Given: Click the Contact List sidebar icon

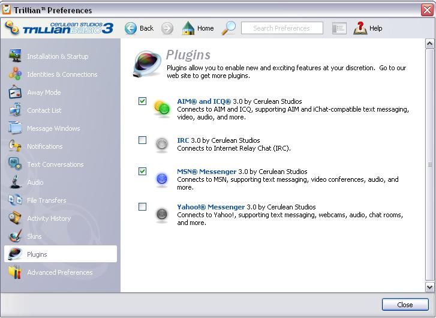Looking at the screenshot, I should (x=15, y=110).
